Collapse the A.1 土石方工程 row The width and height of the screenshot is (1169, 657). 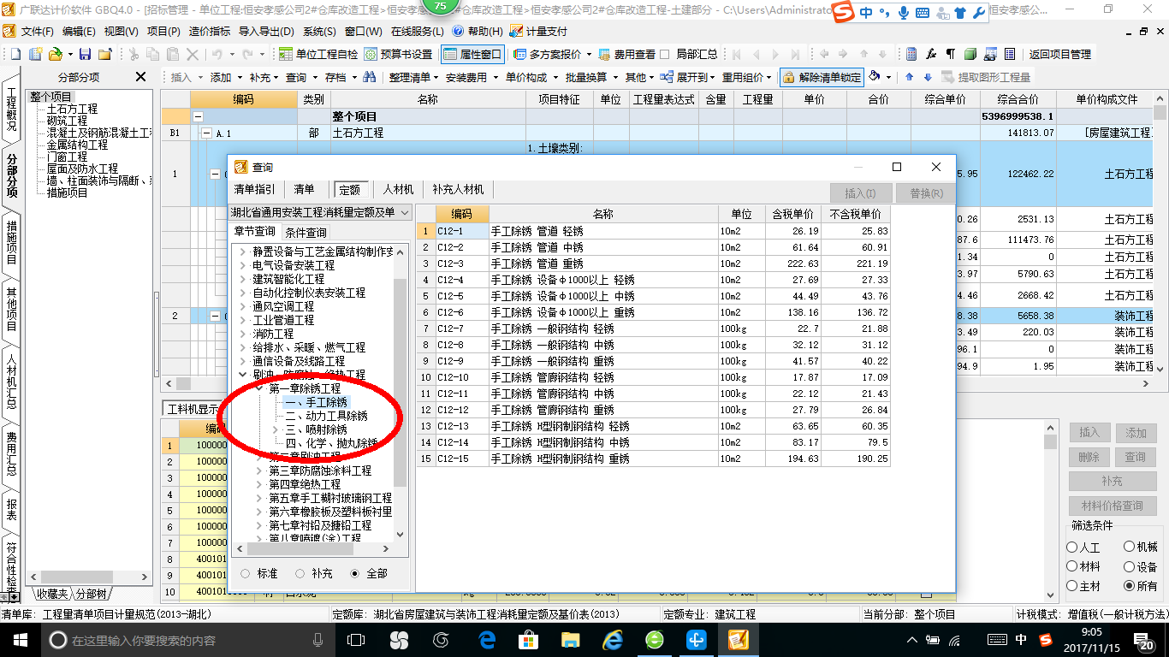point(205,133)
